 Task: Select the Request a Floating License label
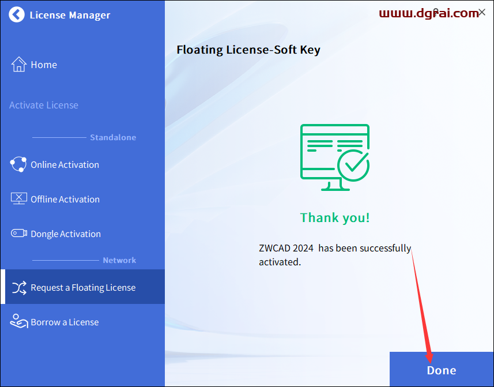pos(83,288)
